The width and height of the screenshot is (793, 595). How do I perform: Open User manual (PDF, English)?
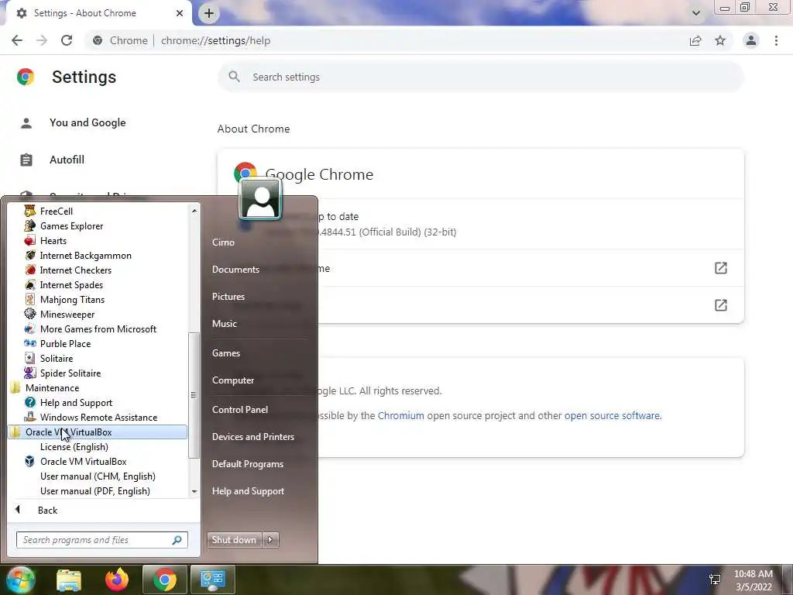(95, 490)
